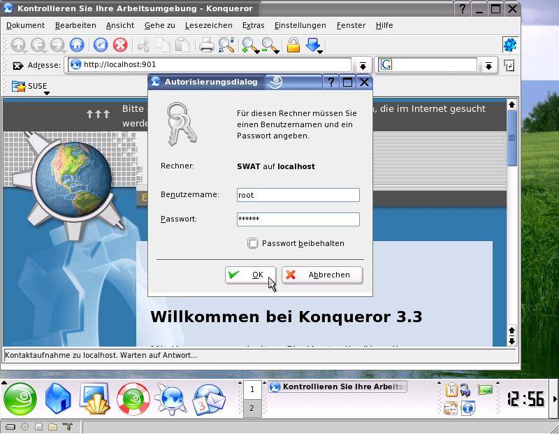Click the blue download arrow toolbar icon
Image resolution: width=559 pixels, height=434 pixels.
click(x=314, y=45)
